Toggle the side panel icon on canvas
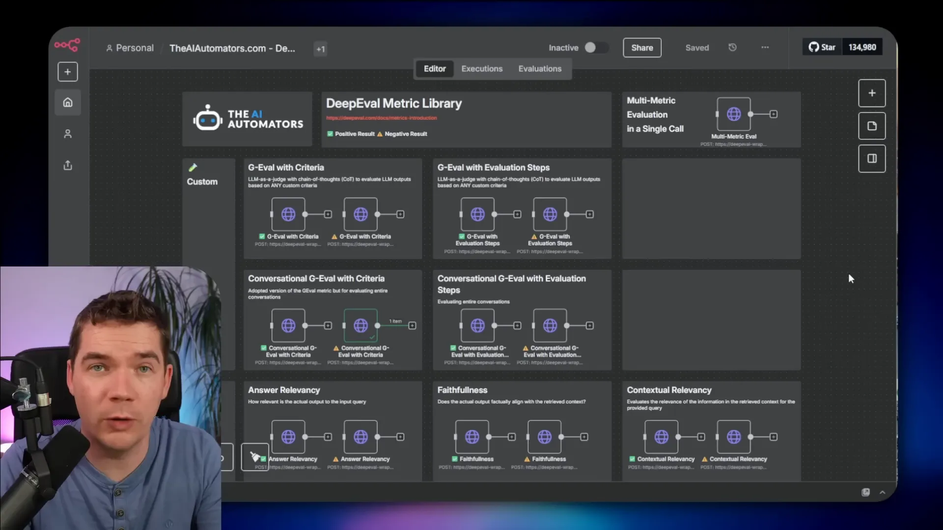943x530 pixels. [x=872, y=159]
